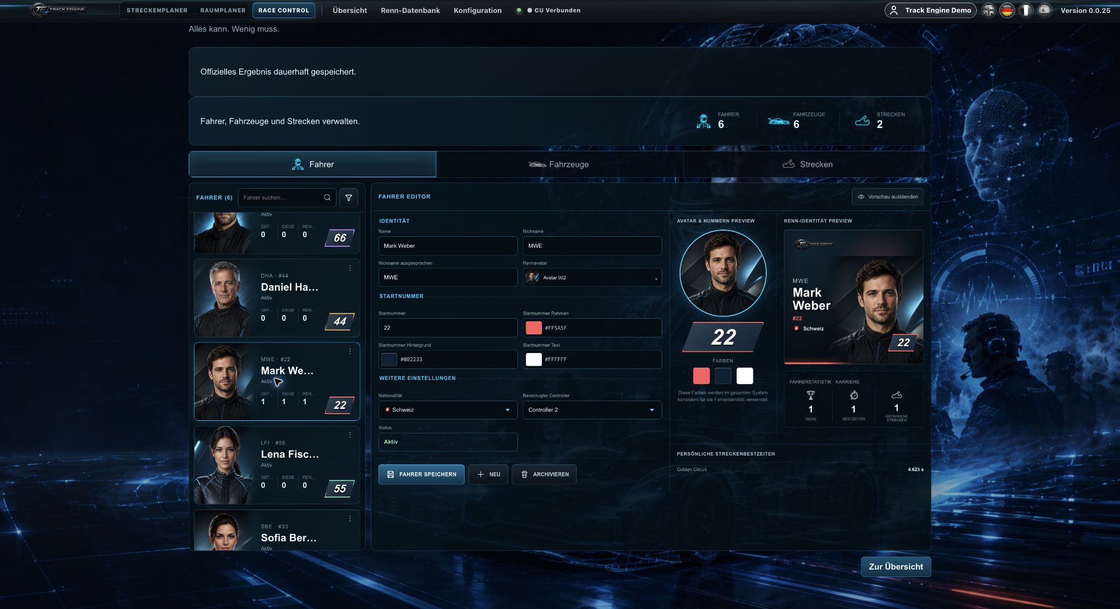Click the Startnummer Rahmen red color swatch

[x=534, y=328]
